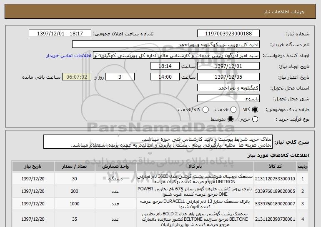Open اطلاعات تماس خریدار link
This screenshot has height=227, width=321.
tap(69, 56)
